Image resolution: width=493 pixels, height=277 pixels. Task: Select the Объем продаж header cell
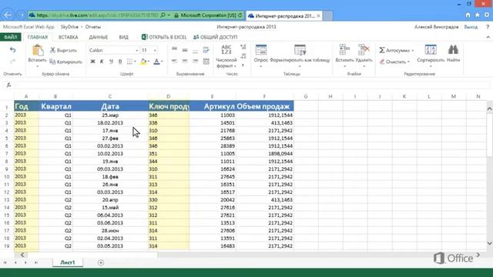[265, 106]
